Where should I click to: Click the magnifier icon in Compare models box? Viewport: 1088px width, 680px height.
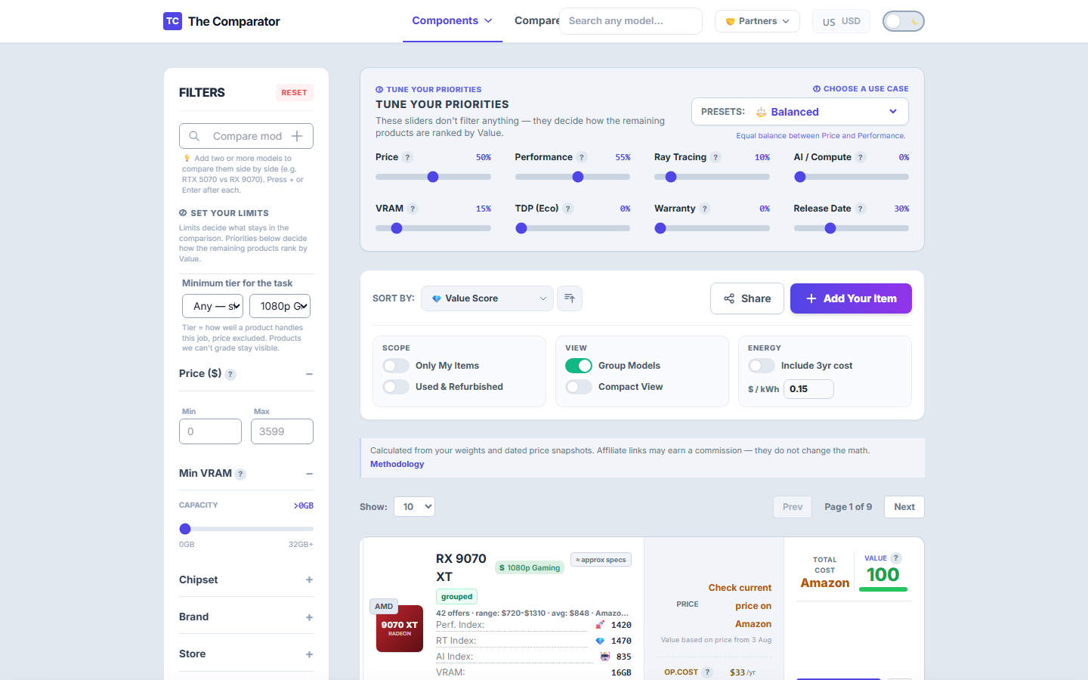pyautogui.click(x=194, y=136)
